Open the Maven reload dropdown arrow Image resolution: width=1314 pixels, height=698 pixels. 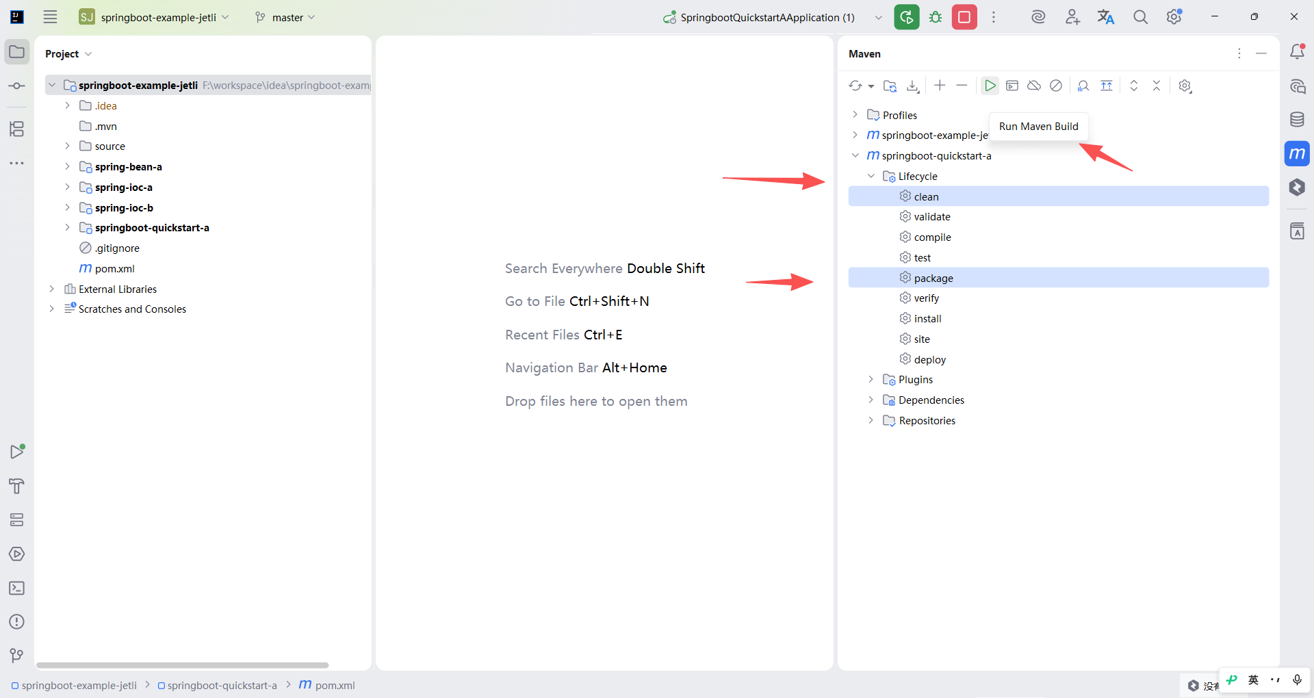[871, 86]
